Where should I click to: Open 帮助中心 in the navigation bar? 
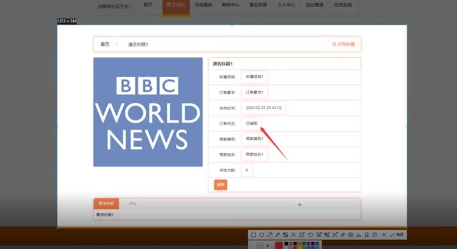[231, 5]
